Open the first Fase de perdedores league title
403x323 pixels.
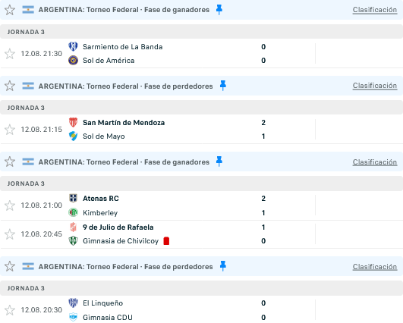tap(125, 86)
